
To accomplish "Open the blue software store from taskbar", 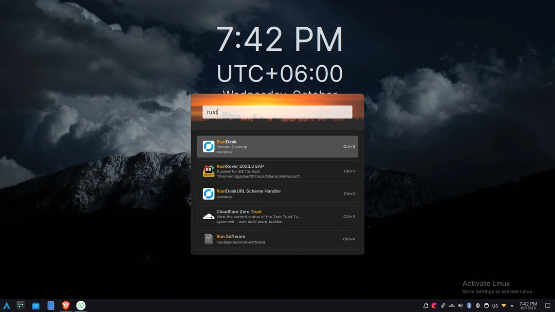I will pos(35,305).
